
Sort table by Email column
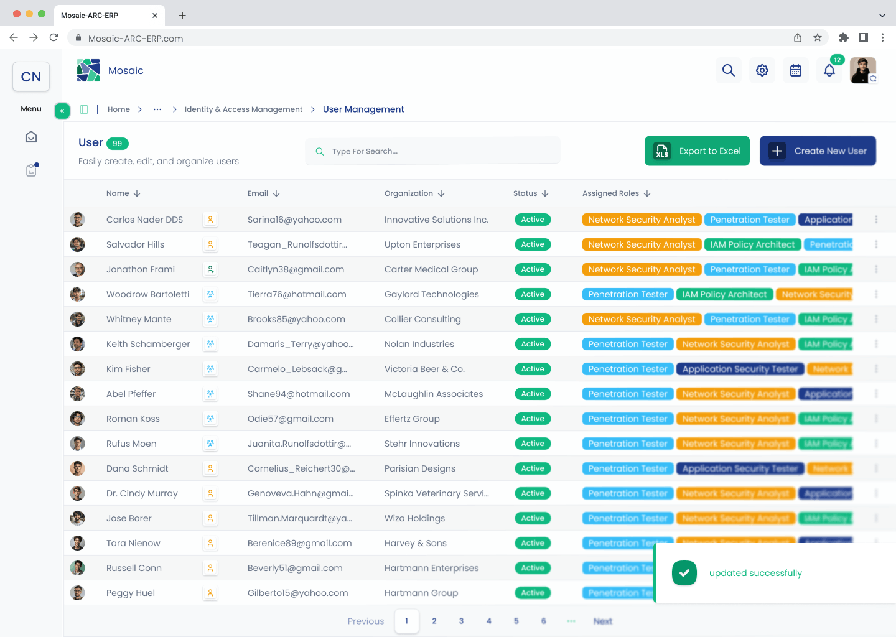264,193
